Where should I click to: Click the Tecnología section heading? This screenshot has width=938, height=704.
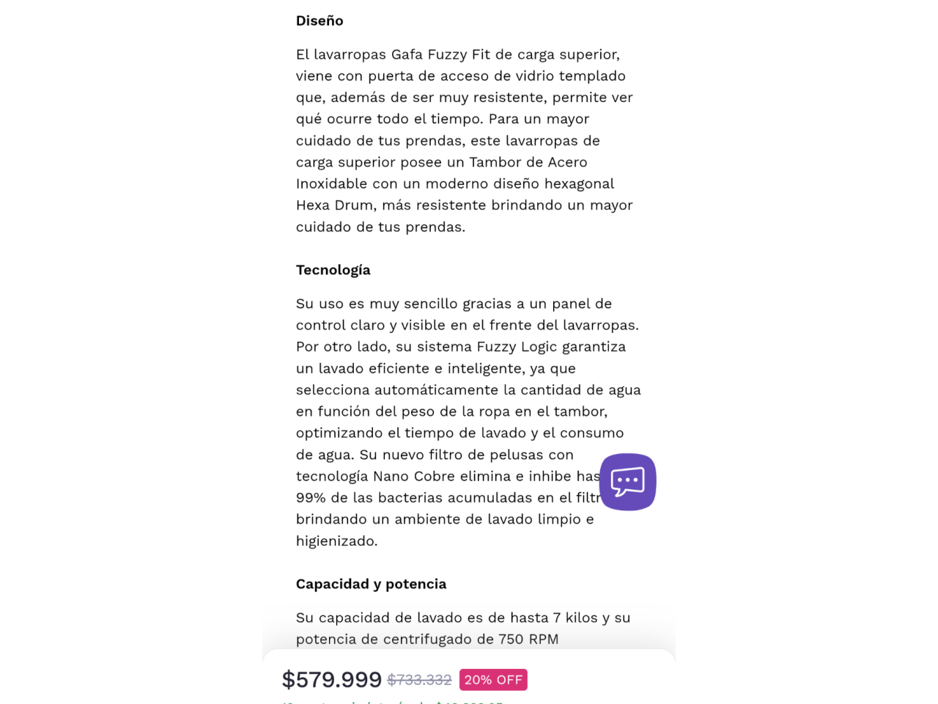click(x=333, y=270)
